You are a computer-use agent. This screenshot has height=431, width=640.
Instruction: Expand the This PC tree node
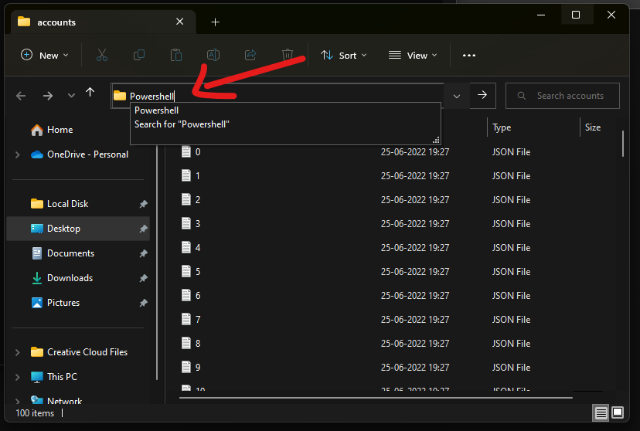click(18, 377)
